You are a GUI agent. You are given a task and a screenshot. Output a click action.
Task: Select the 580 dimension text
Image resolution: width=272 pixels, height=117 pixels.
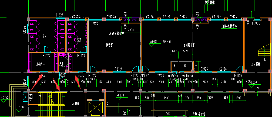226,98
